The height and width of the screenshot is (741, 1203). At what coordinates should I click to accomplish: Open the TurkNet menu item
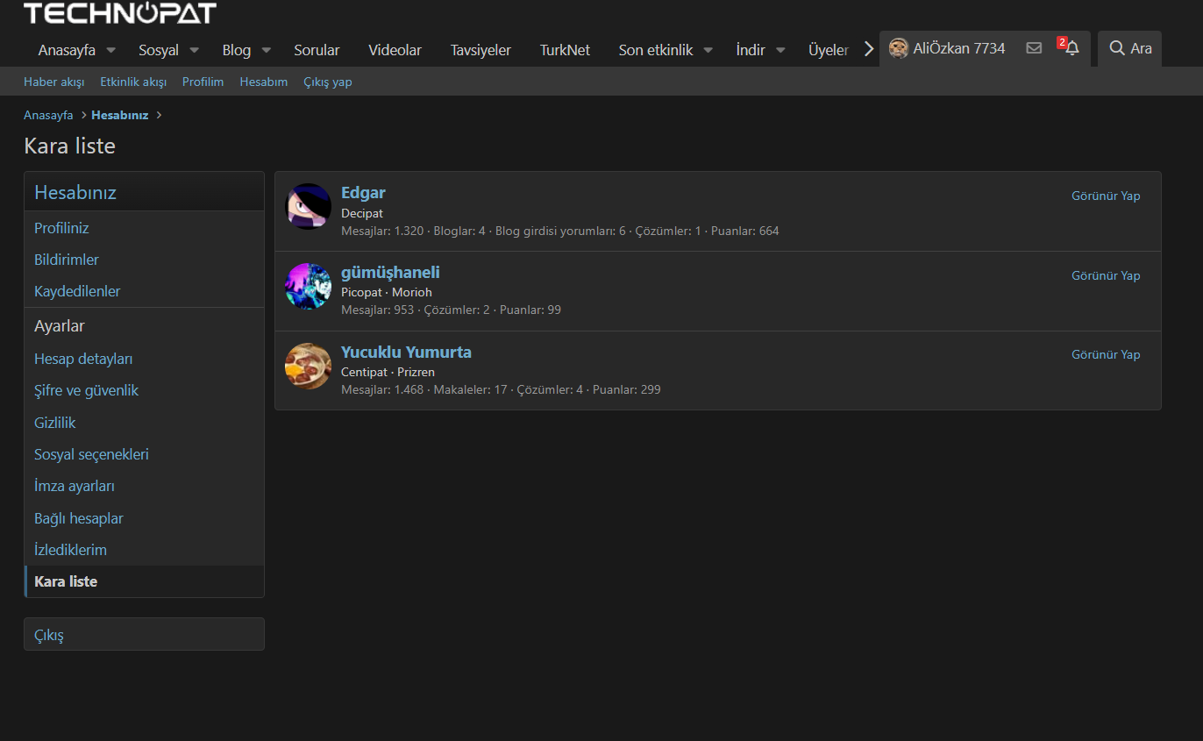pos(565,50)
